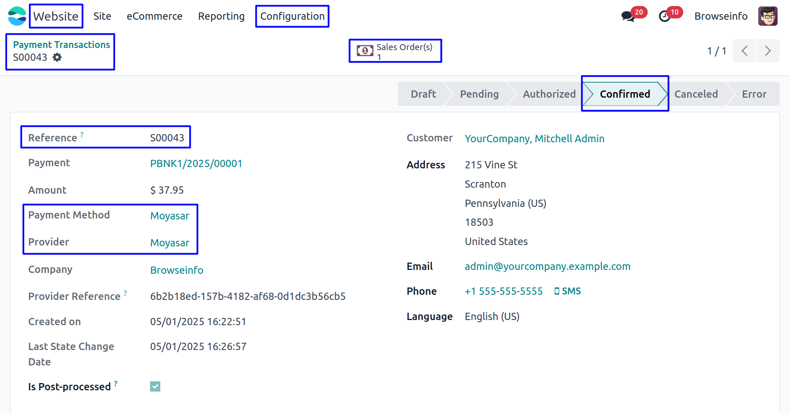Click the conversations badge showing 20
This screenshot has height=413, width=790.
[x=639, y=12]
